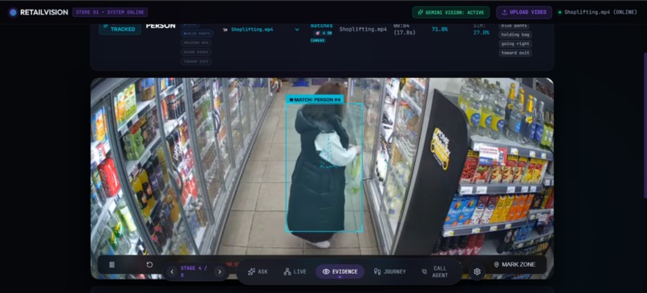
Task: Open settings via the gear icon
Action: pyautogui.click(x=478, y=271)
